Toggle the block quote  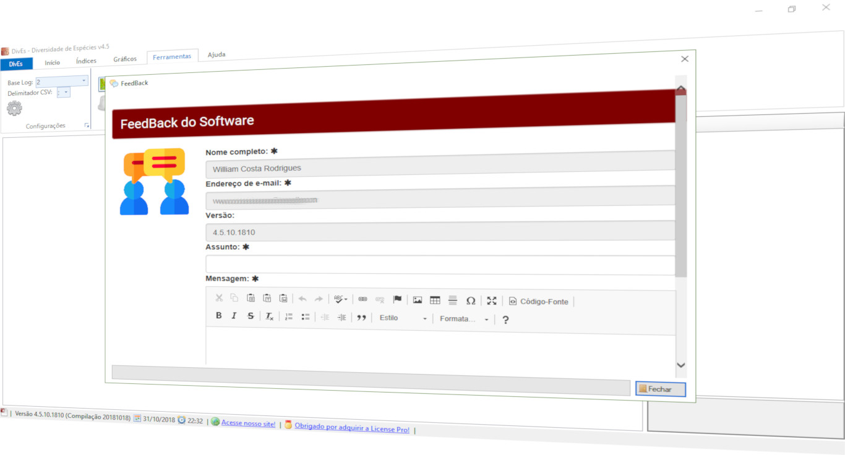361,318
